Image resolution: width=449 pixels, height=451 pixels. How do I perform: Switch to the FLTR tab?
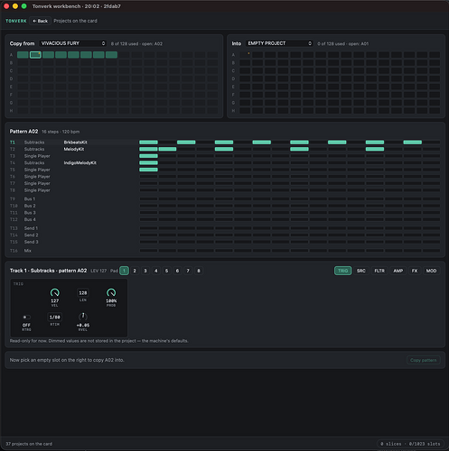[x=379, y=271]
